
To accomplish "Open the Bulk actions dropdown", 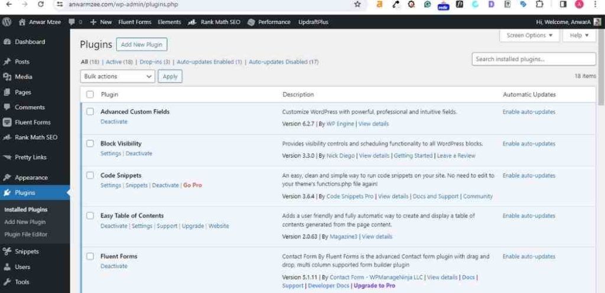I will [117, 76].
